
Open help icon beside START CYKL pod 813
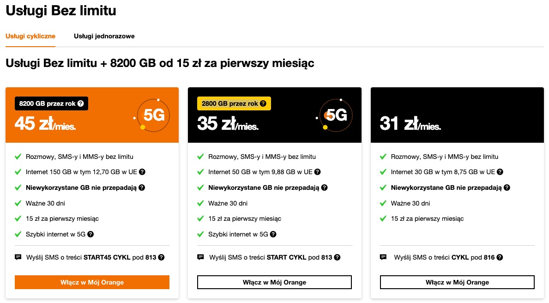tap(337, 257)
